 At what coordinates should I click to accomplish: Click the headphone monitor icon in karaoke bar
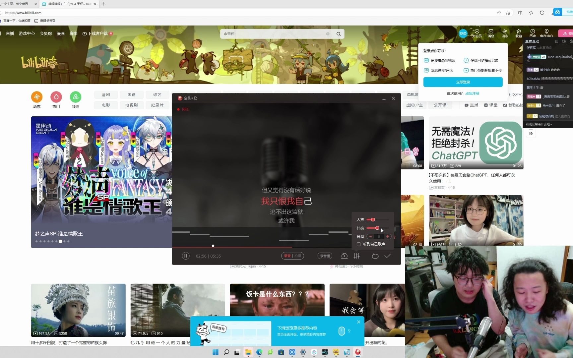345,256
